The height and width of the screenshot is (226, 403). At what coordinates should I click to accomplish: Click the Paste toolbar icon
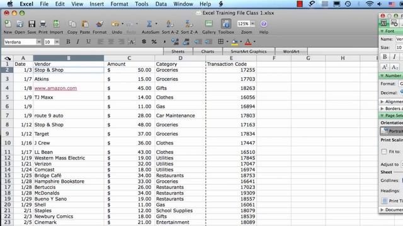click(85, 24)
